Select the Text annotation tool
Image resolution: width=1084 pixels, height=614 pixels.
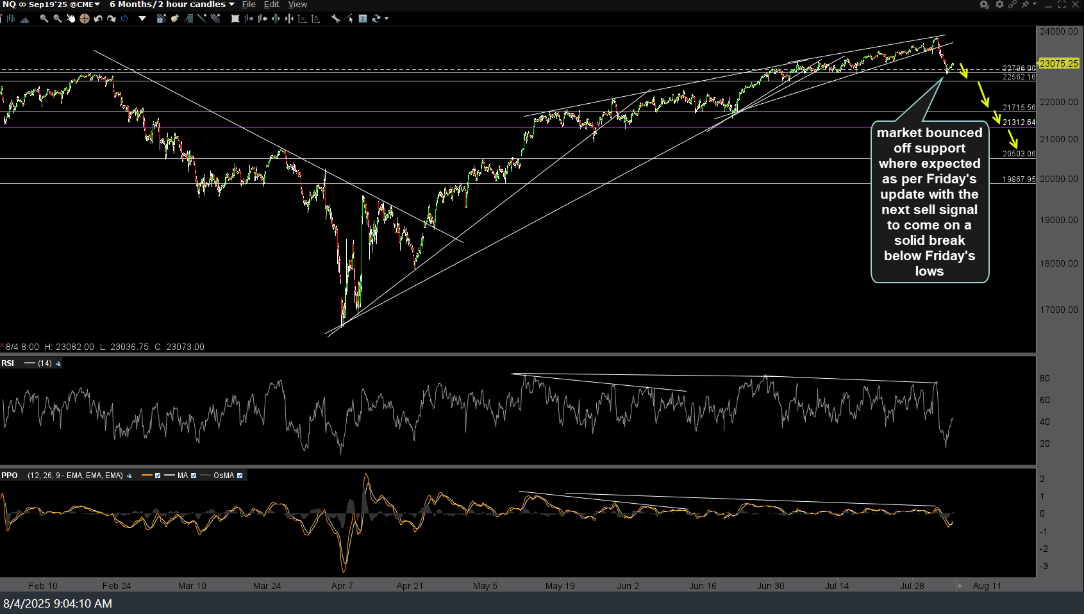point(362,19)
